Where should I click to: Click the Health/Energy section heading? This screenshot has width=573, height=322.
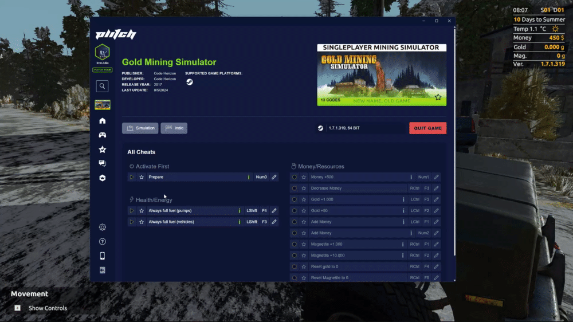[x=154, y=200]
